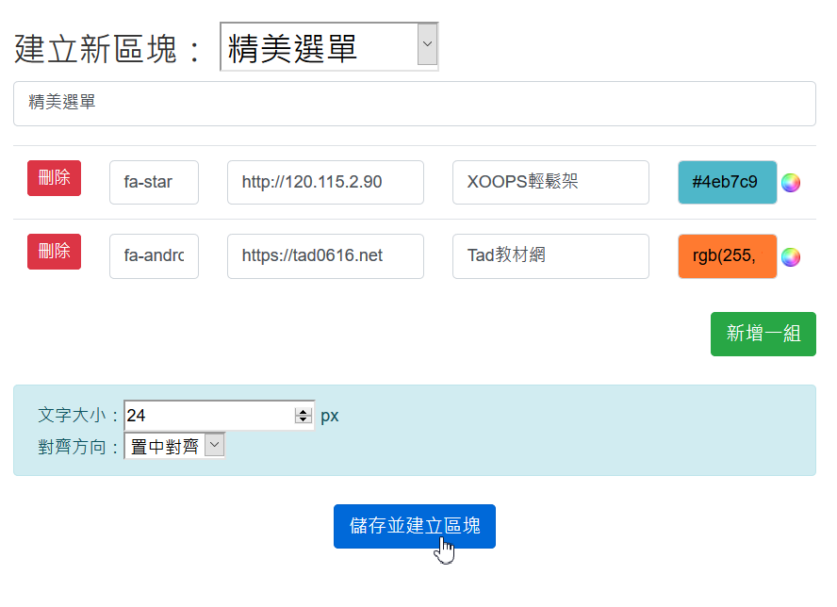Edit the http://120.115.2.90 URL field
Viewport: 837px width, 607px height.
pos(325,183)
